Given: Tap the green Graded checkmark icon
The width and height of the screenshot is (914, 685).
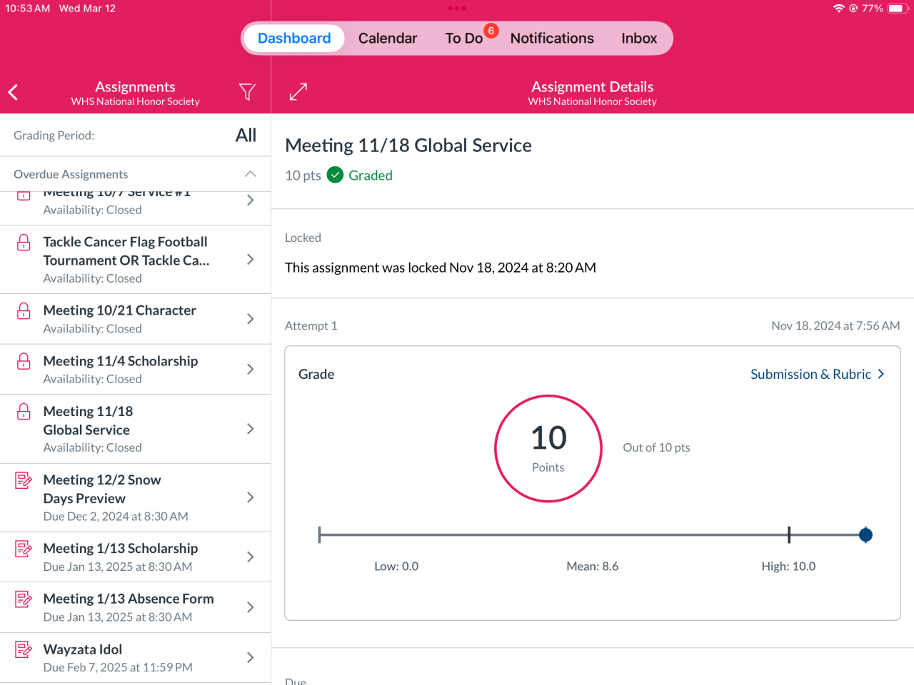Looking at the screenshot, I should [x=335, y=175].
